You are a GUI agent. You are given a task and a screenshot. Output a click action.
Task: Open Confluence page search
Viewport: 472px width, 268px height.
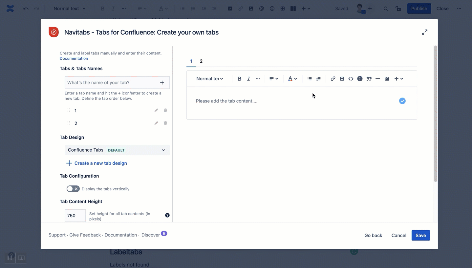386,9
